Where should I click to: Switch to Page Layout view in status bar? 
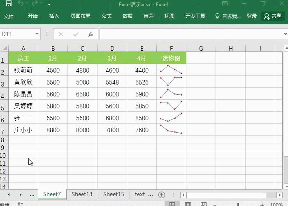(x=188, y=204)
